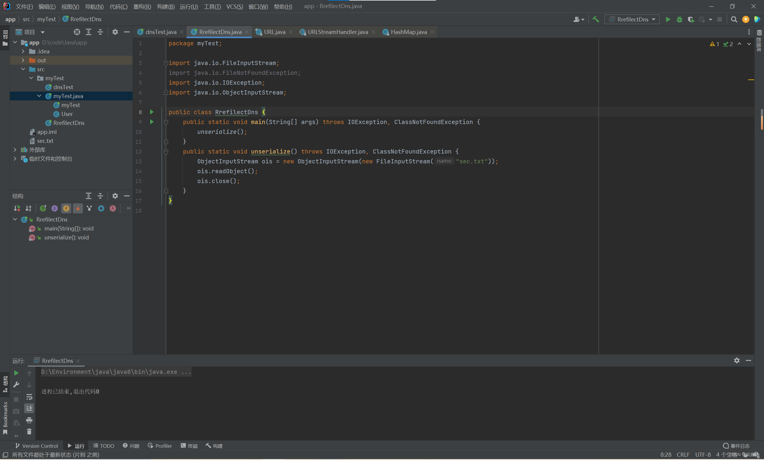Sort structure alphabetically icon
This screenshot has width=764, height=460.
[29, 208]
